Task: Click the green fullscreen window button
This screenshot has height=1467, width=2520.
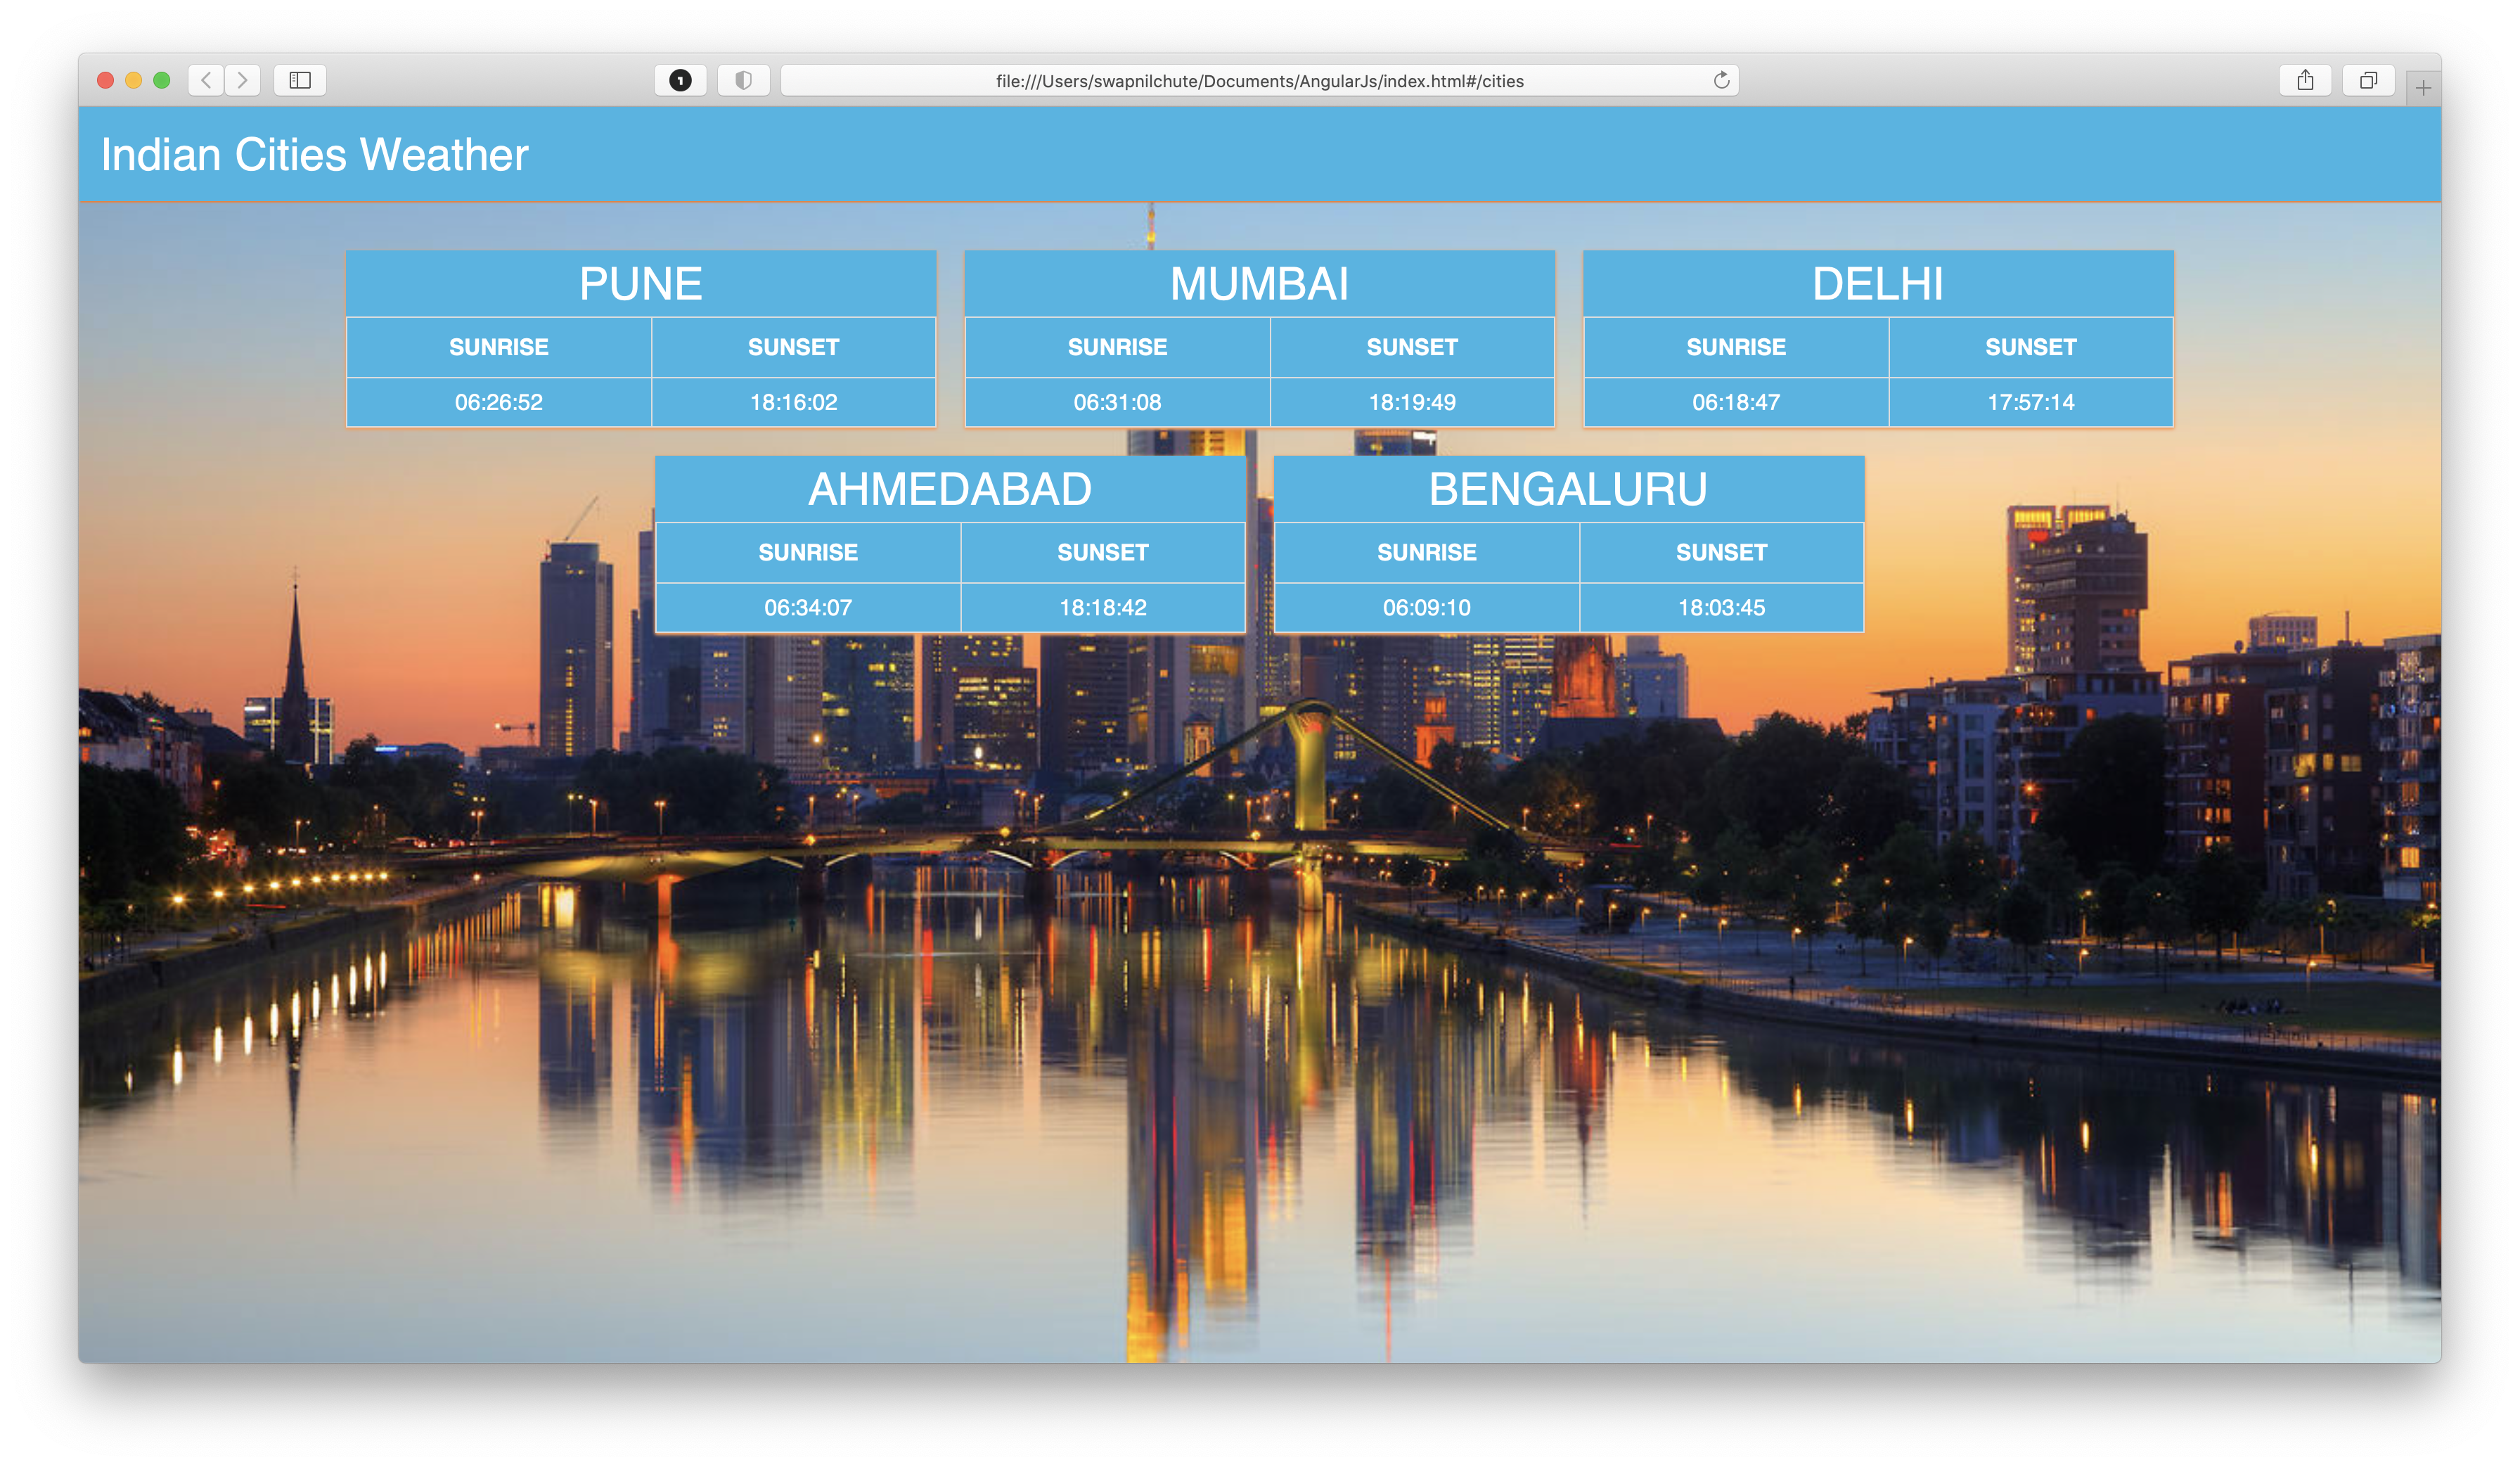Action: tap(162, 80)
